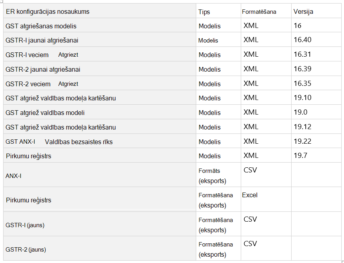Image resolution: width=344 pixels, height=263 pixels.
Task: Click the version value 19.7
Action: (301, 156)
